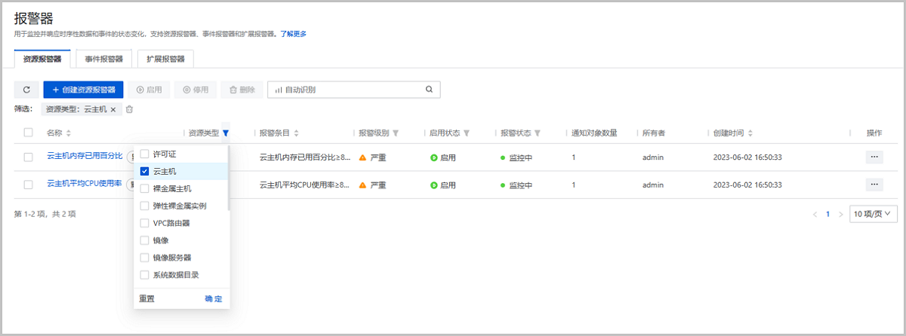906x336 pixels.
Task: Click 确定 to apply the filter
Action: (214, 299)
